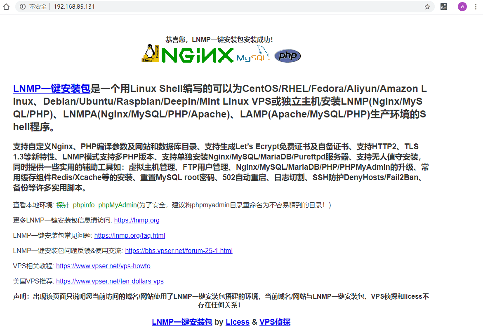
Task: Open the 探针 probe link
Action: click(63, 205)
